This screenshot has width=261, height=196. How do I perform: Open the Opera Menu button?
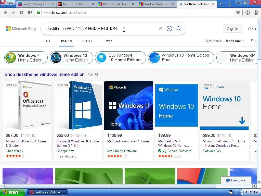coord(8,2)
